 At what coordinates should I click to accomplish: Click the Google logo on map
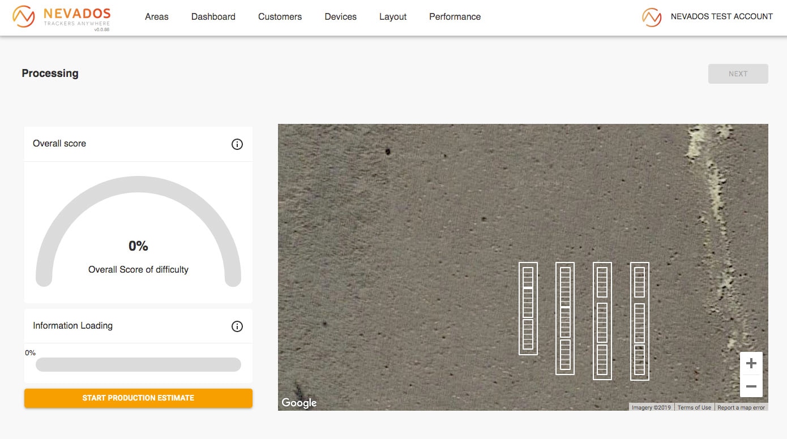coord(299,402)
